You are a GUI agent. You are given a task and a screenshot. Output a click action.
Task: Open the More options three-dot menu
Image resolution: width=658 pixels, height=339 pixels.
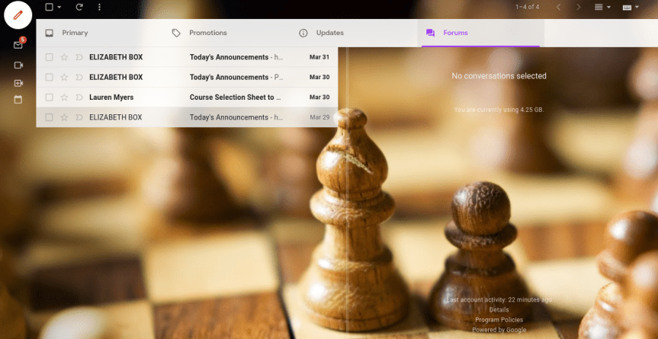(99, 7)
